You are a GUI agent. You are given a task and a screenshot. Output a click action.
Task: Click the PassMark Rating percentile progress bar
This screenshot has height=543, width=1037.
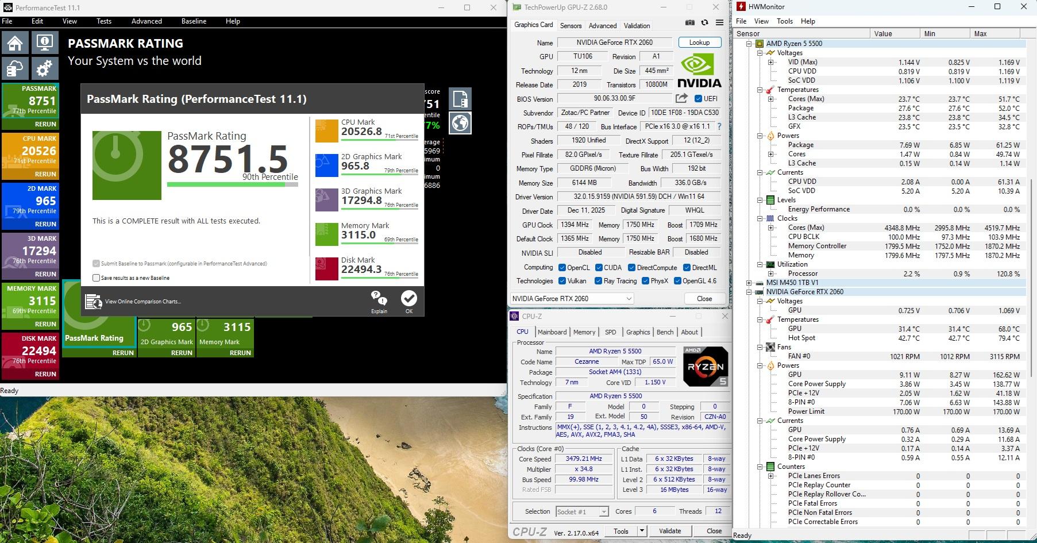tap(233, 184)
